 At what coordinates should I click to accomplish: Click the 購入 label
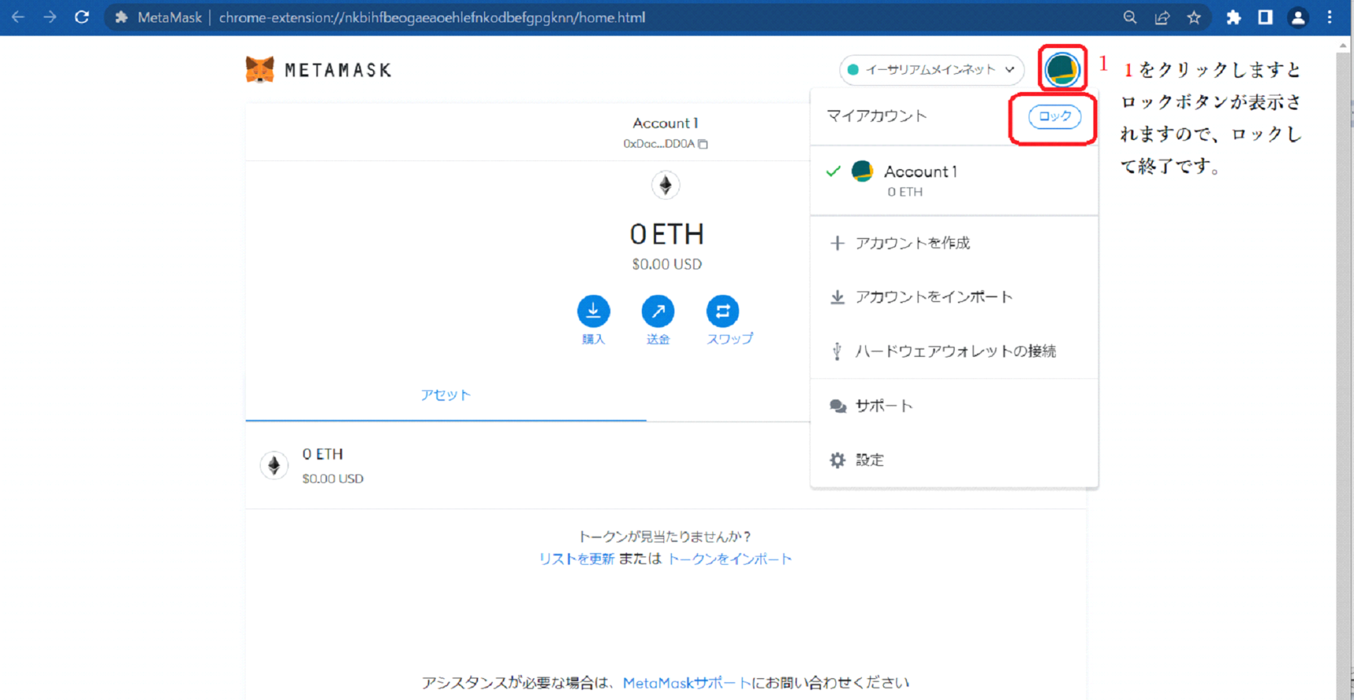click(x=593, y=339)
